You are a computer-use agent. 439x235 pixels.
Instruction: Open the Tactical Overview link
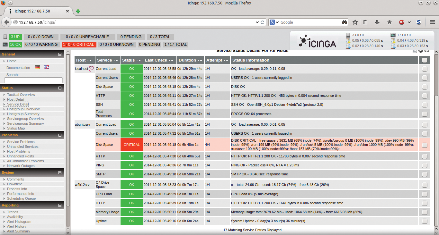point(21,95)
